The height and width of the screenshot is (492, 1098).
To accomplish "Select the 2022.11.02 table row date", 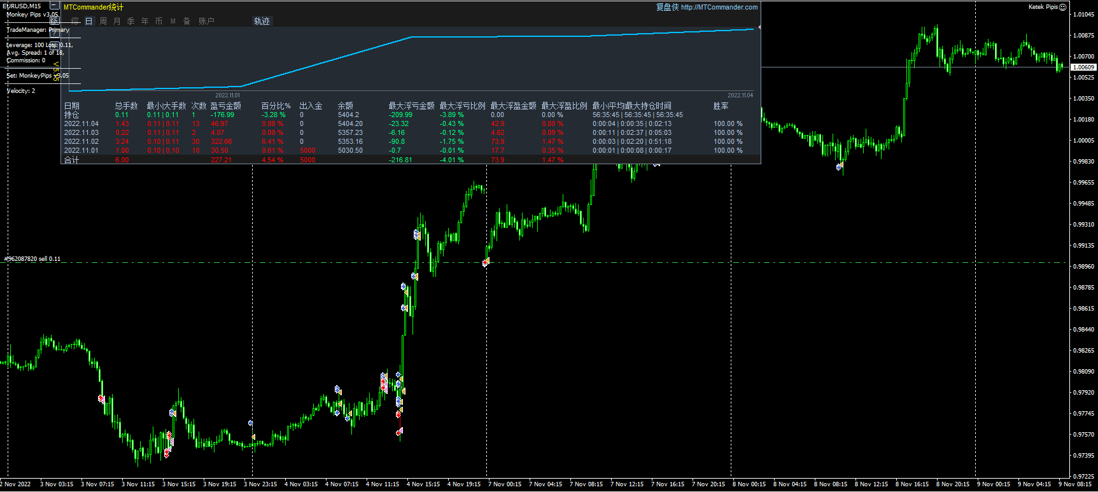I will tap(81, 141).
